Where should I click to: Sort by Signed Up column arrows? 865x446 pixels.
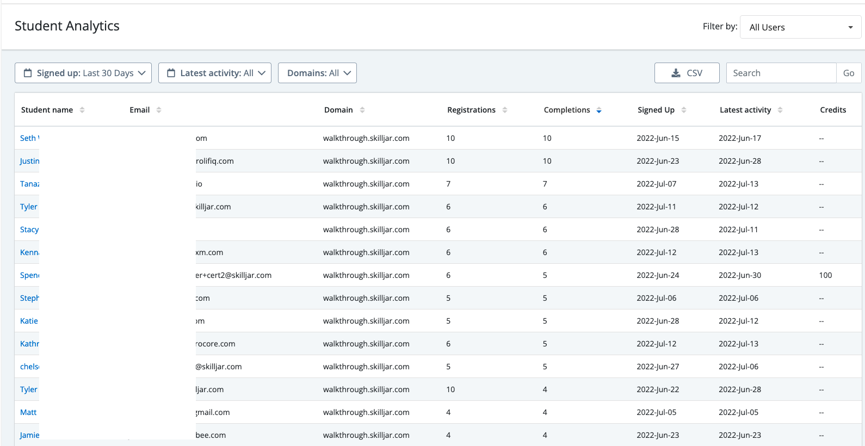click(684, 110)
